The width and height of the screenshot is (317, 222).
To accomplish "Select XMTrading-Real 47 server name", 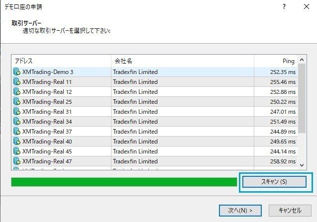I will [47, 161].
